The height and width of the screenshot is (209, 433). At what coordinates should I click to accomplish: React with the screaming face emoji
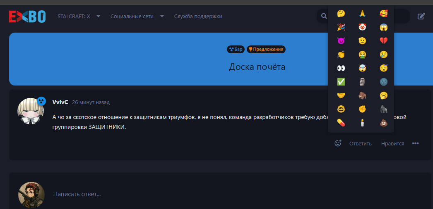point(384,27)
